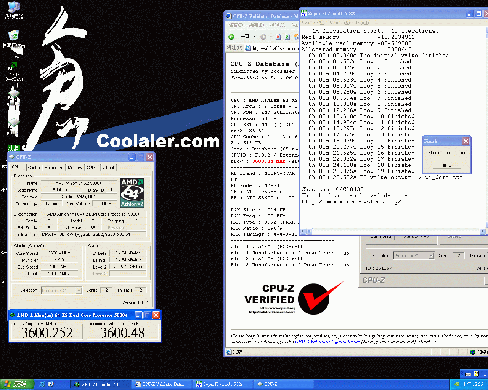Launch the AMD OverDrive desktop shortcut
This screenshot has width=488, height=390.
pos(14,71)
